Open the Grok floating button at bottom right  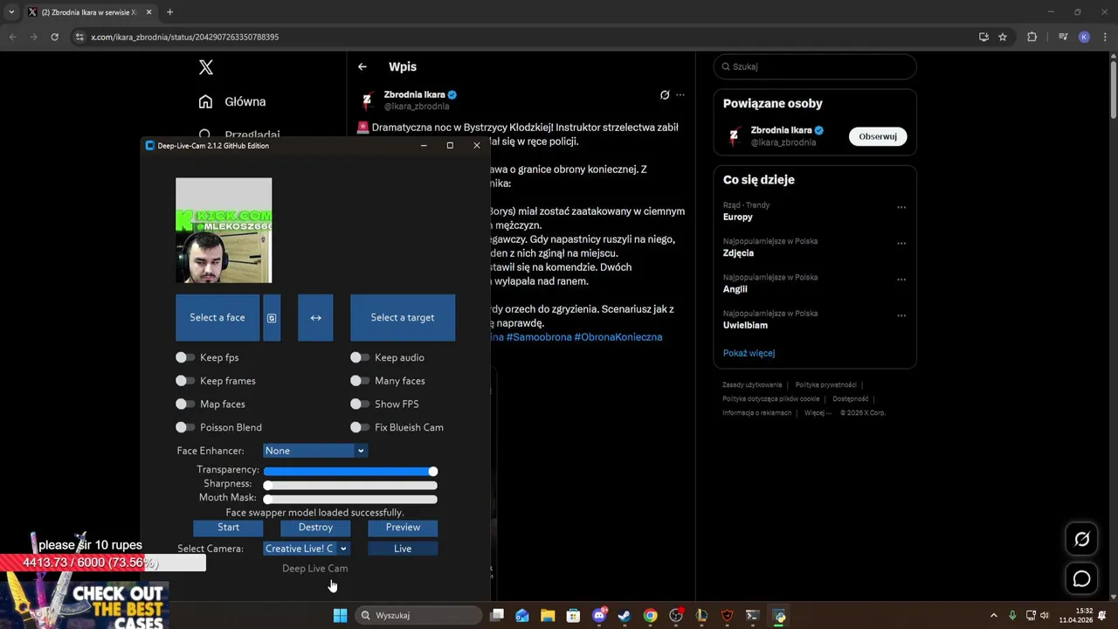pos(1081,539)
